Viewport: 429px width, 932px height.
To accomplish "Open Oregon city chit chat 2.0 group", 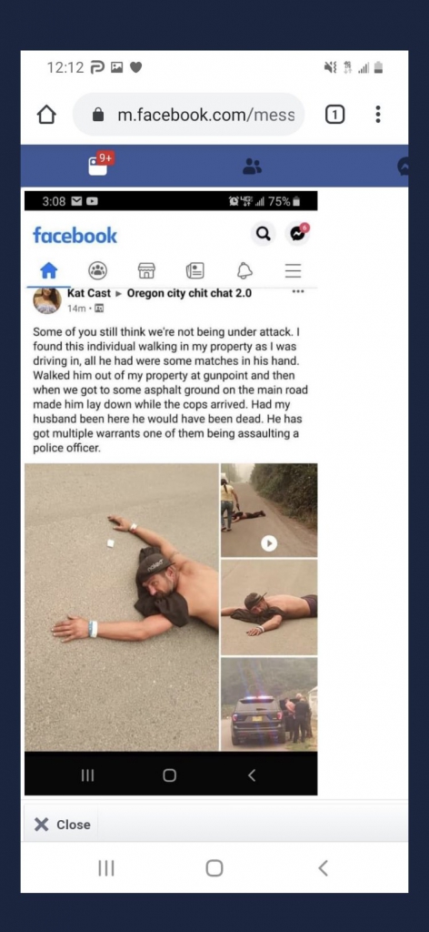I will [x=189, y=293].
